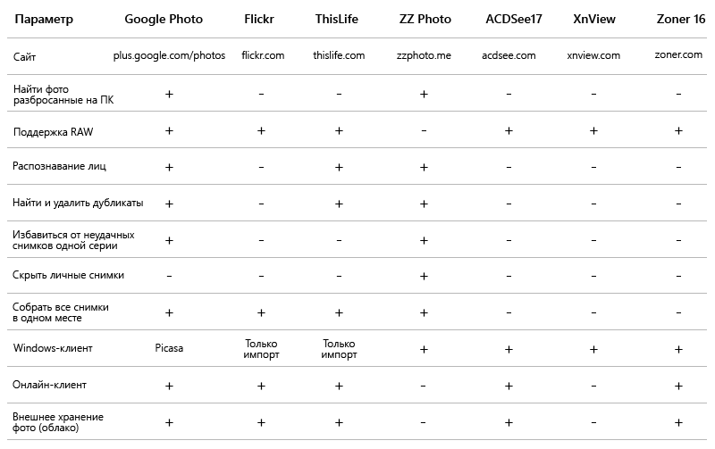Click ZZ Photo minus in Поддержка RAW row
The image size is (715, 449).
click(x=424, y=130)
